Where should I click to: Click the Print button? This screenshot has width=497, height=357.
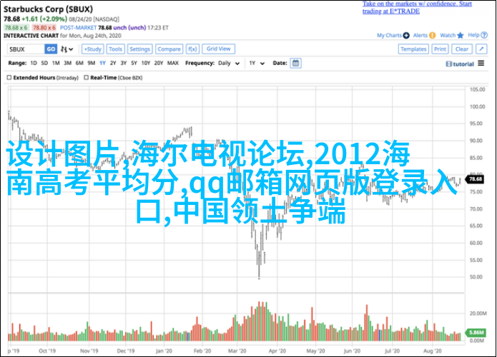[x=440, y=49]
